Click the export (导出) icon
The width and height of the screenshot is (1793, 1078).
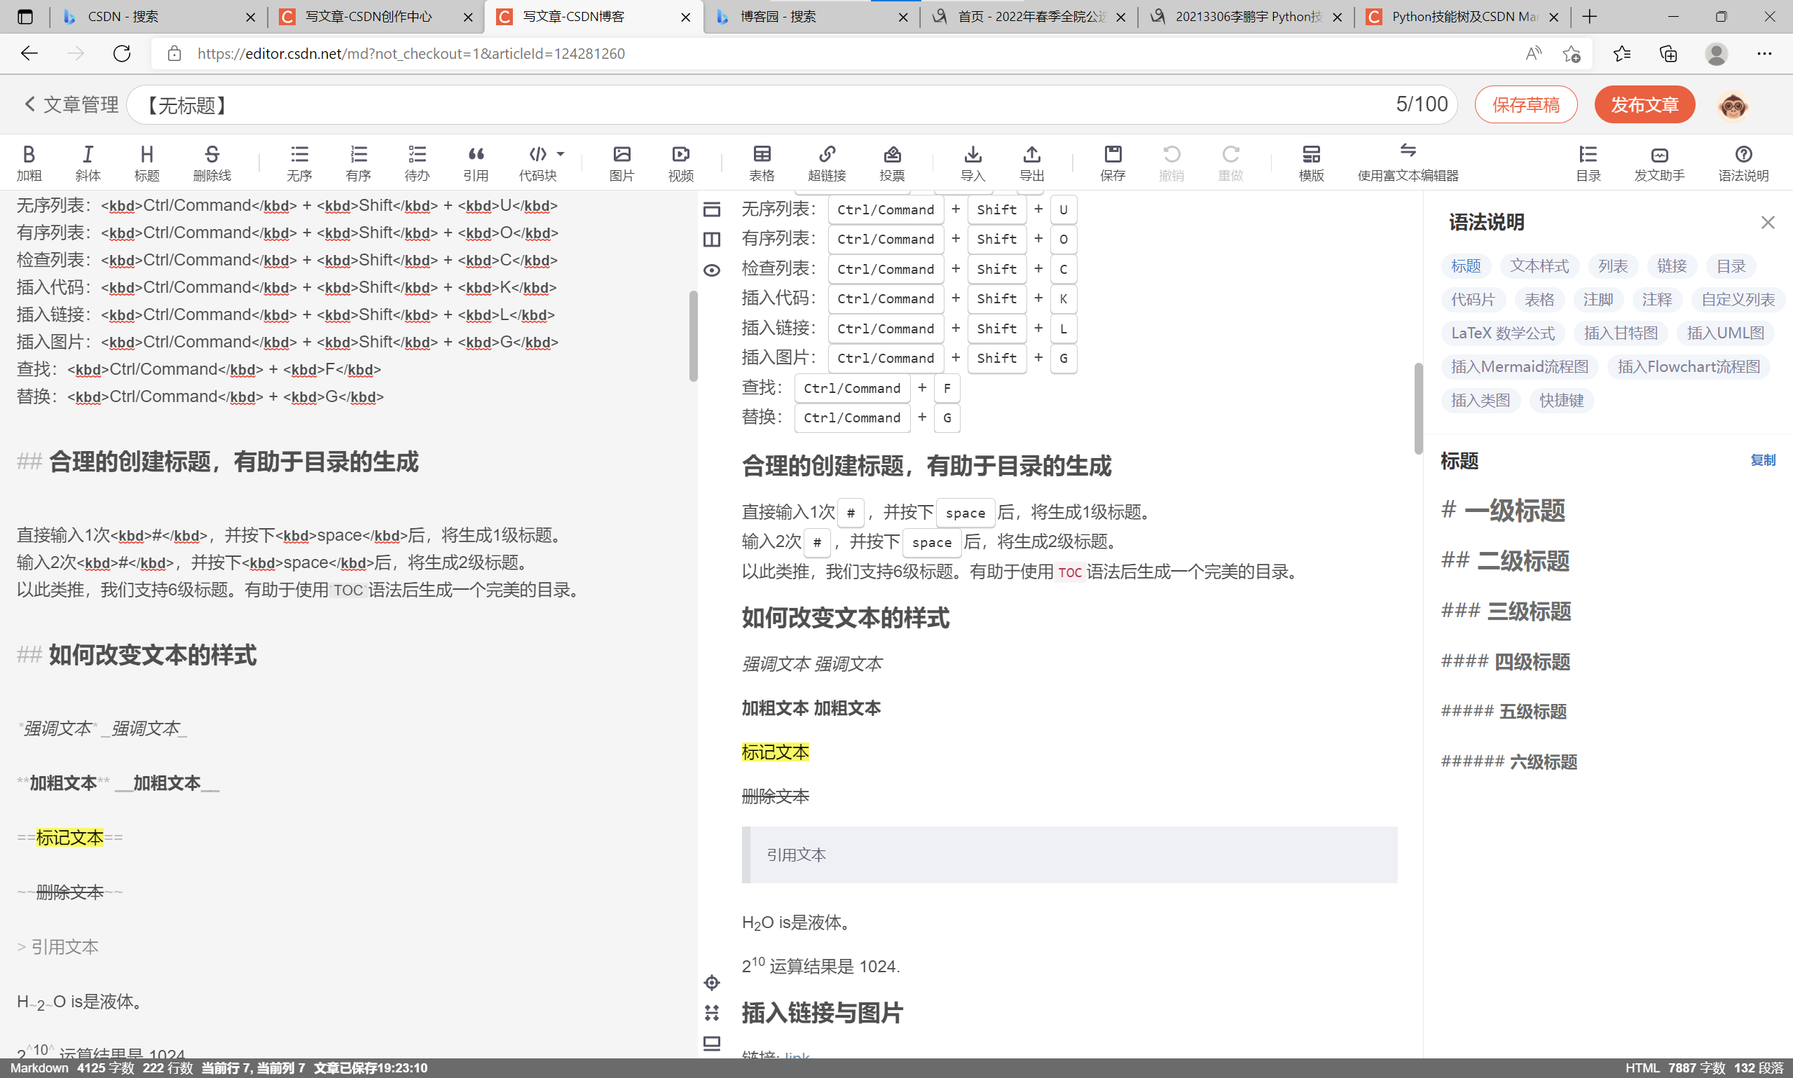tap(1031, 155)
